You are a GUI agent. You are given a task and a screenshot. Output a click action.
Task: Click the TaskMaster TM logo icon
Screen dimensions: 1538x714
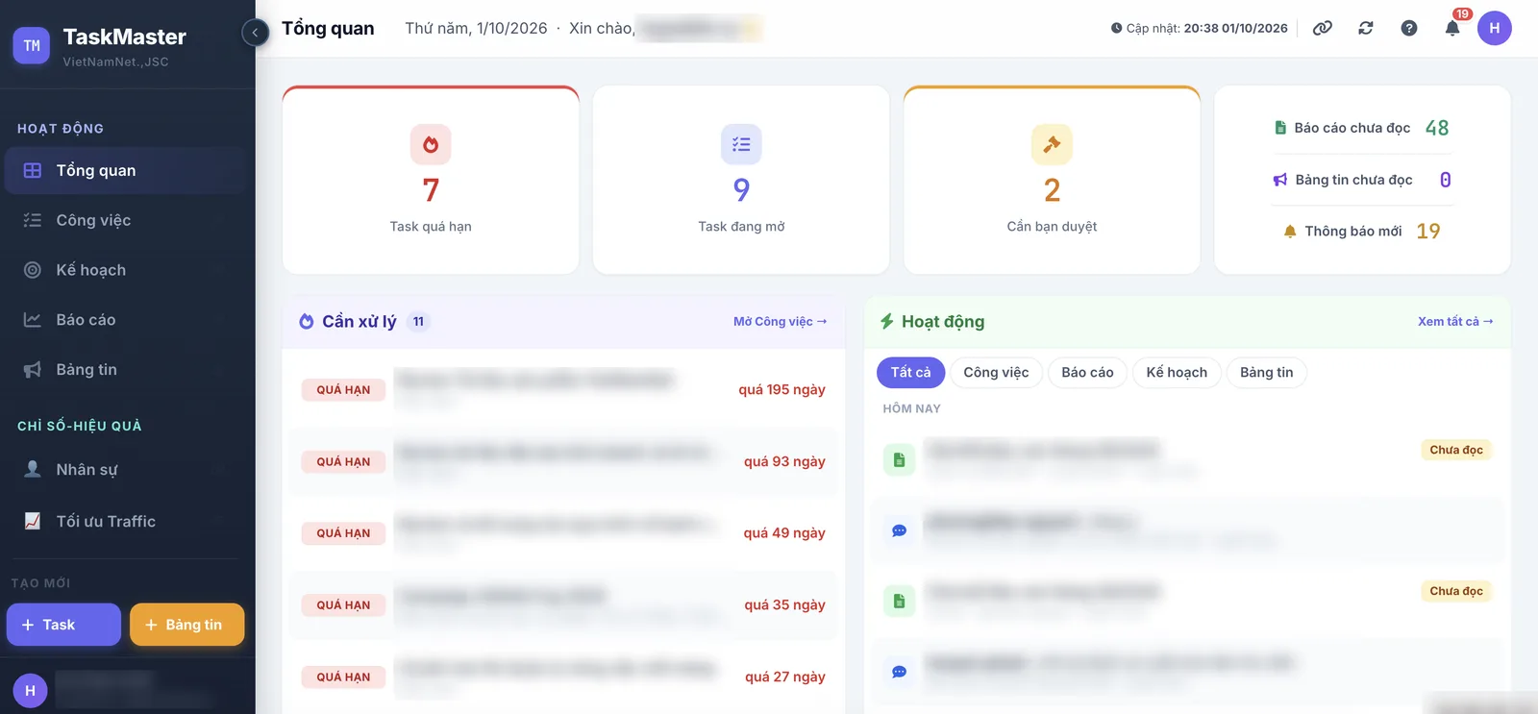coord(32,45)
